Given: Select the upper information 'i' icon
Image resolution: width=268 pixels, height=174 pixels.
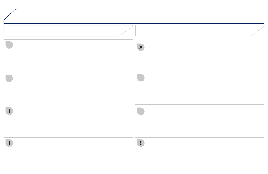Looking at the screenshot, I should click(9, 111).
